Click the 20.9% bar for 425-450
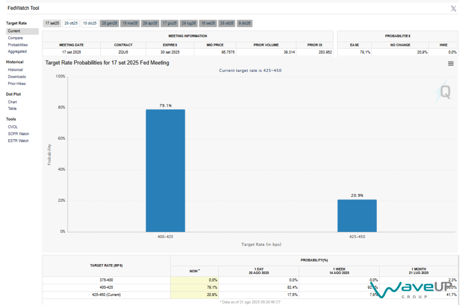 (x=357, y=216)
